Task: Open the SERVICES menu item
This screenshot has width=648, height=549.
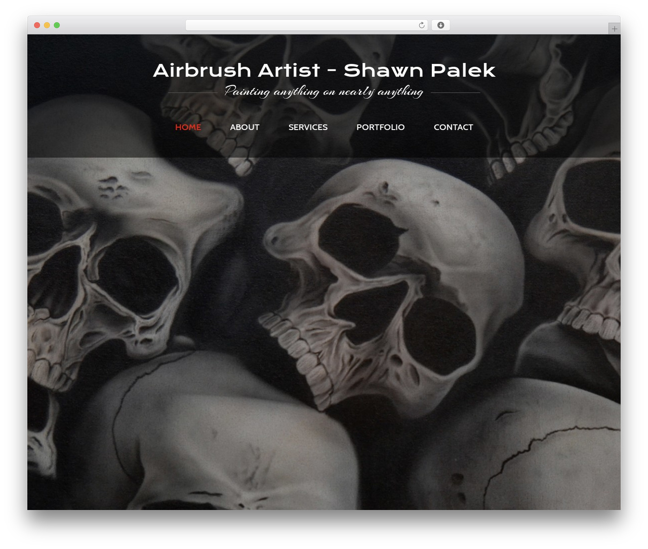Action: 308,127
